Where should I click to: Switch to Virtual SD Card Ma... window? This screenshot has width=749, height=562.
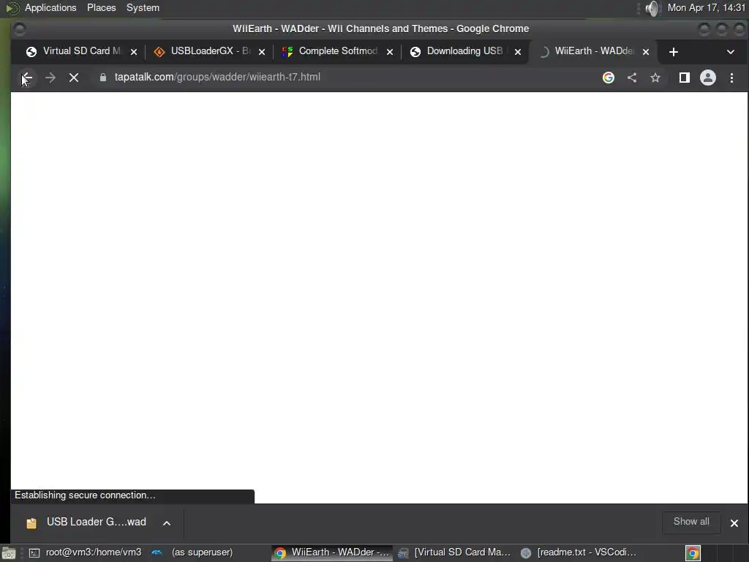(x=455, y=552)
